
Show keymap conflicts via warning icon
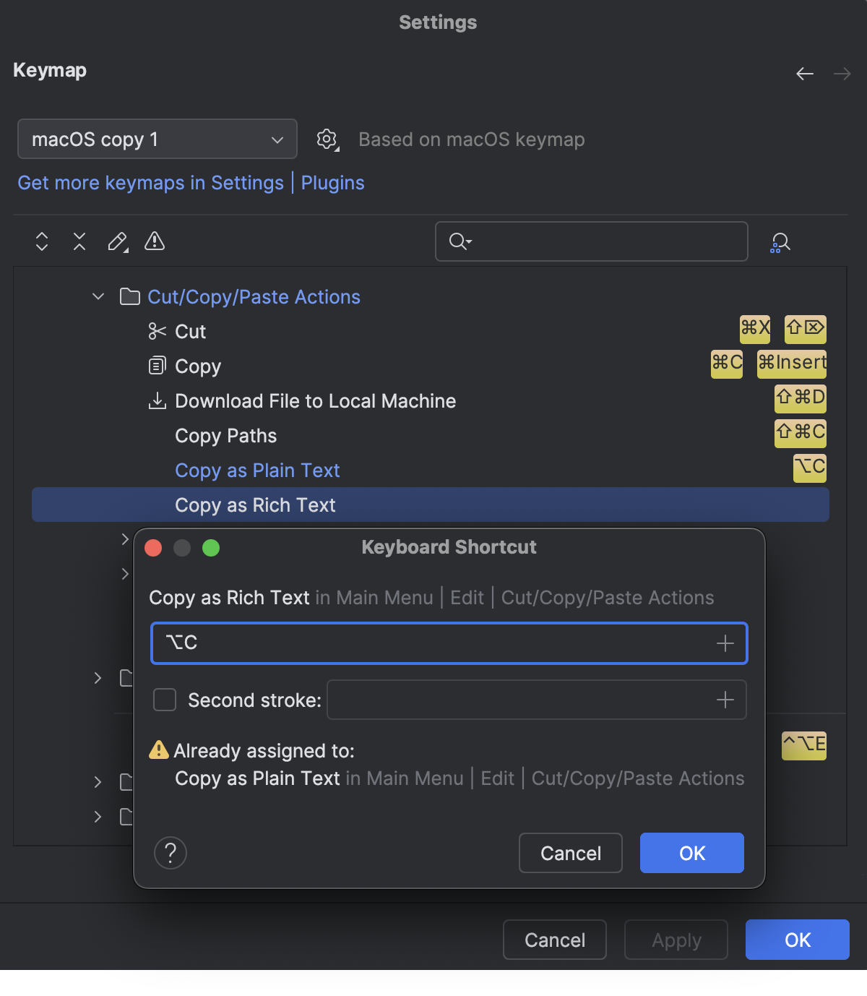click(x=155, y=241)
